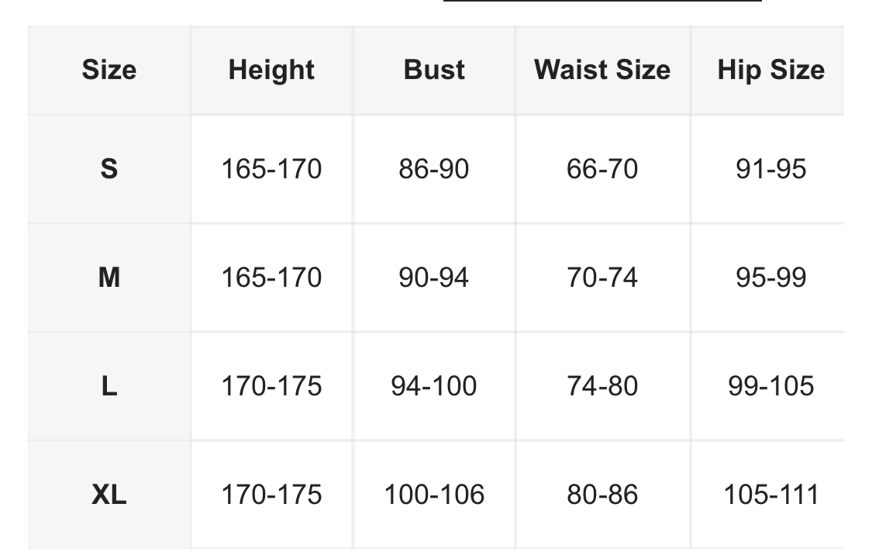The height and width of the screenshot is (559, 872).
Task: Click bust measurement 90-94 for size M
Action: coord(434,277)
